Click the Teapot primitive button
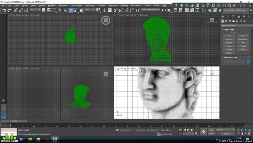The width and height of the screenshot is (253, 143). 229,50
